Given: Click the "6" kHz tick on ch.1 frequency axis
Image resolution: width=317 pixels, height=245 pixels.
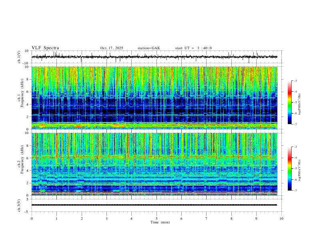Looking at the screenshot, I should [x=28, y=92].
